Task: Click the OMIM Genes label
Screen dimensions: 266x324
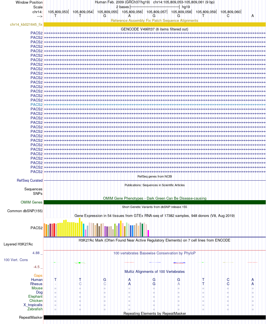Action: pyautogui.click(x=31, y=202)
